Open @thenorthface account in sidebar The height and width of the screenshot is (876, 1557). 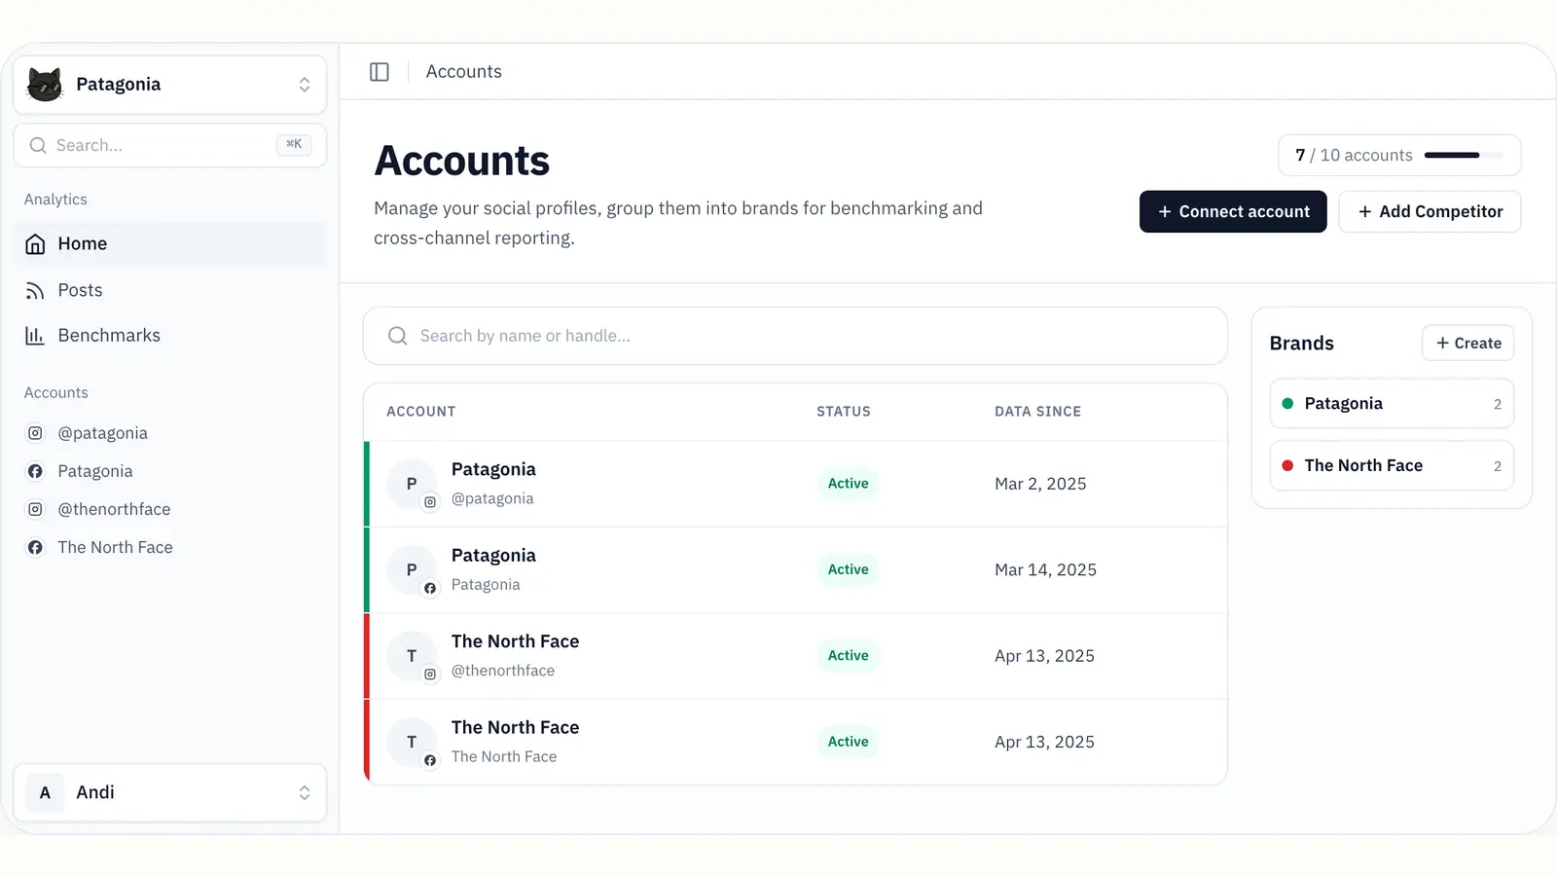114,509
